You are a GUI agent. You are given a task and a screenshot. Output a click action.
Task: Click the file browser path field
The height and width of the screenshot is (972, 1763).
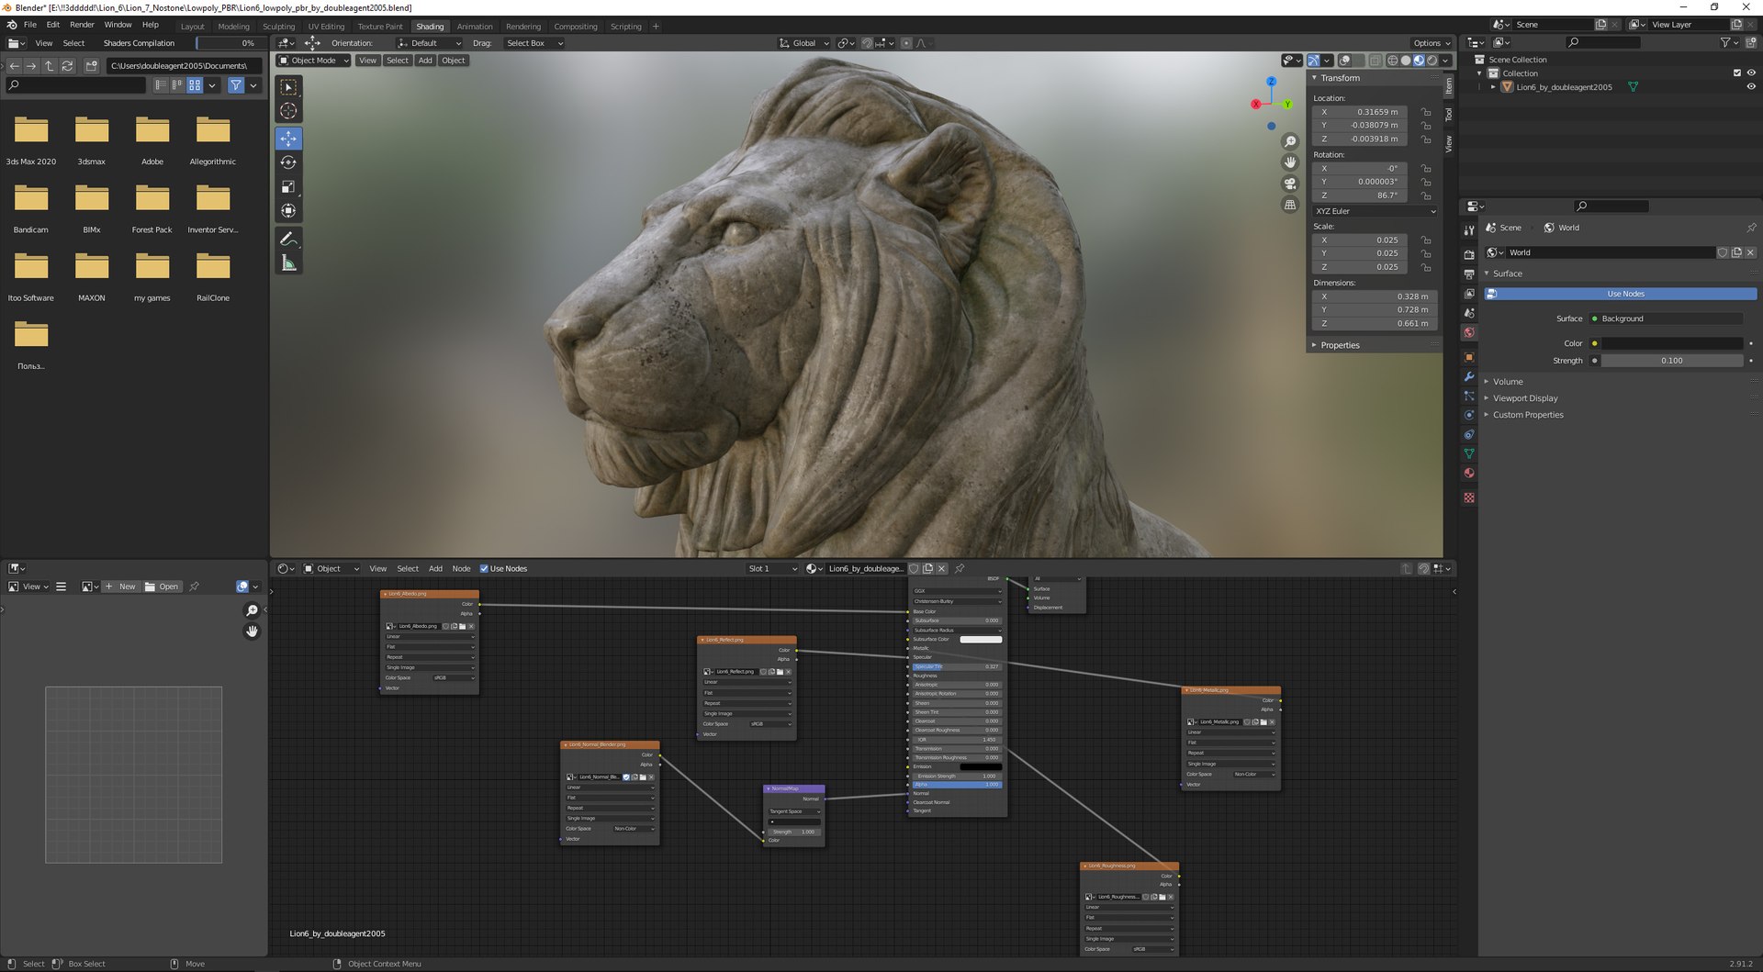coord(184,66)
